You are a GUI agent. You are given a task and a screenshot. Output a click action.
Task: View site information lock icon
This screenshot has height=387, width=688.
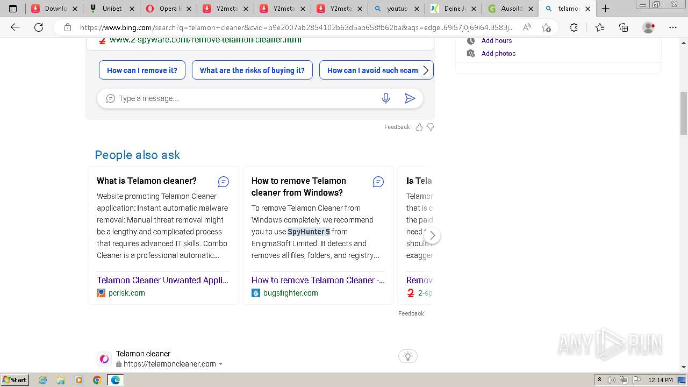[68, 27]
